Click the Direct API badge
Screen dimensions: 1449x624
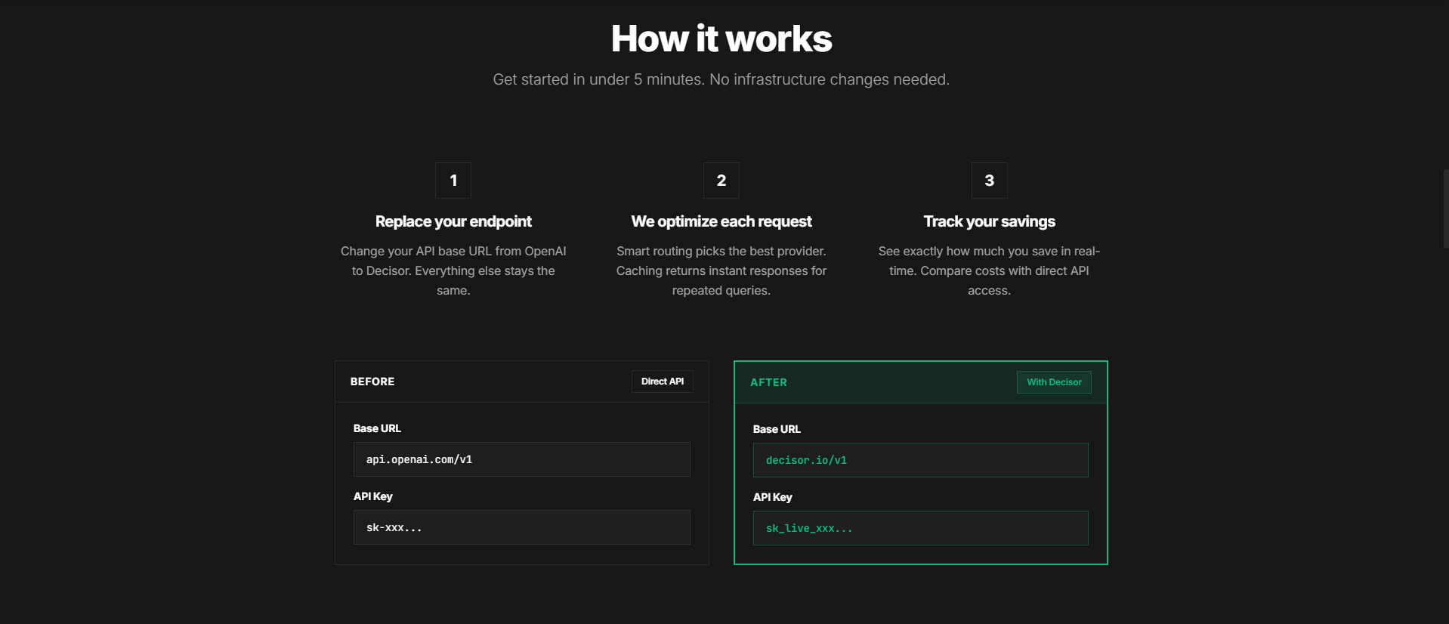coord(663,382)
